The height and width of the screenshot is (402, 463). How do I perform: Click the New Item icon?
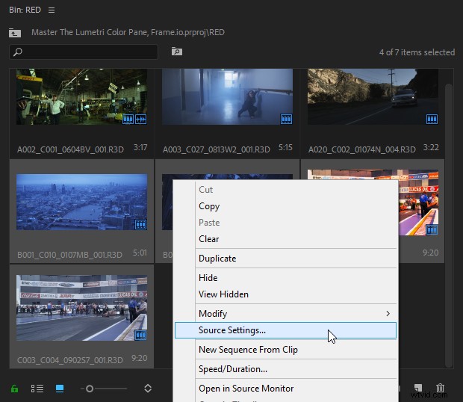coord(418,388)
